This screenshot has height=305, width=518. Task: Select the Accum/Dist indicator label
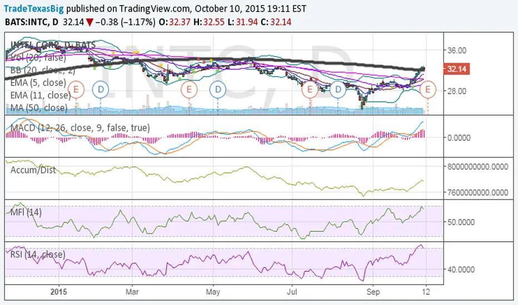[33, 170]
